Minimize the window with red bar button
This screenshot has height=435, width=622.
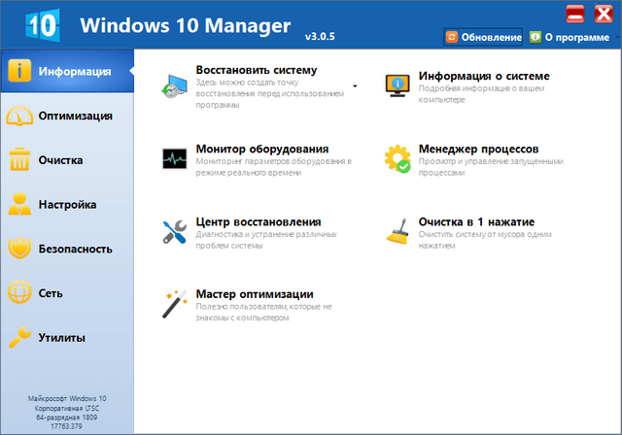(574, 15)
